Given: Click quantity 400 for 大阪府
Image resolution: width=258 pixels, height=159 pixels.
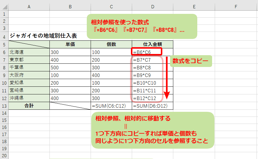Looking at the screenshot, I should click(111, 75).
